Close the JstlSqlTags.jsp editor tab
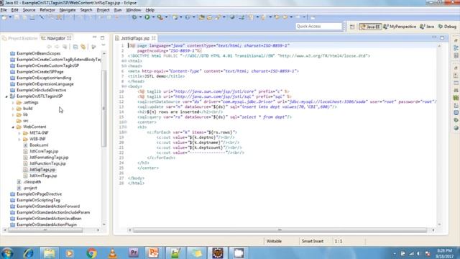 pyautogui.click(x=153, y=38)
